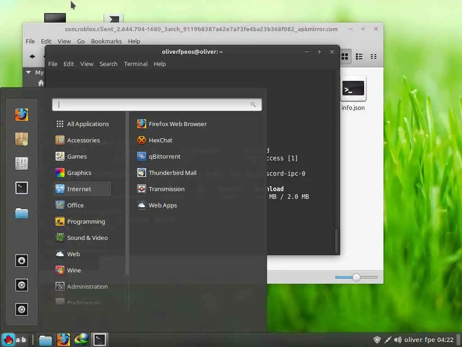Click the 04:22 clock on the panel
The height and width of the screenshot is (347, 462).
(445, 340)
